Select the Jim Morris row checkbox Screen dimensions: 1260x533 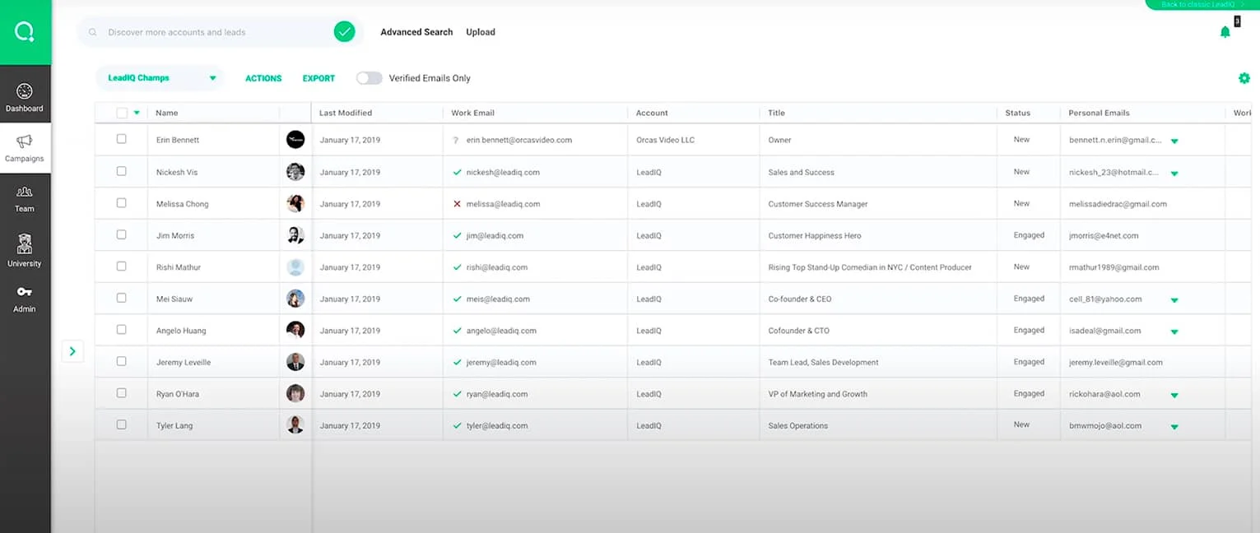point(122,234)
